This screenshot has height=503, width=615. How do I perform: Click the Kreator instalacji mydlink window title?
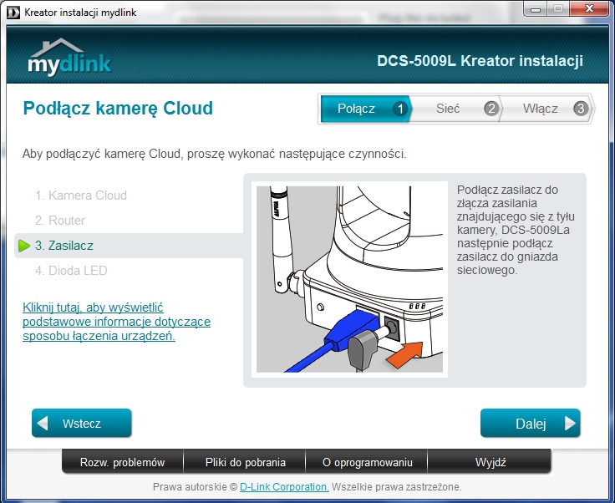pos(80,13)
